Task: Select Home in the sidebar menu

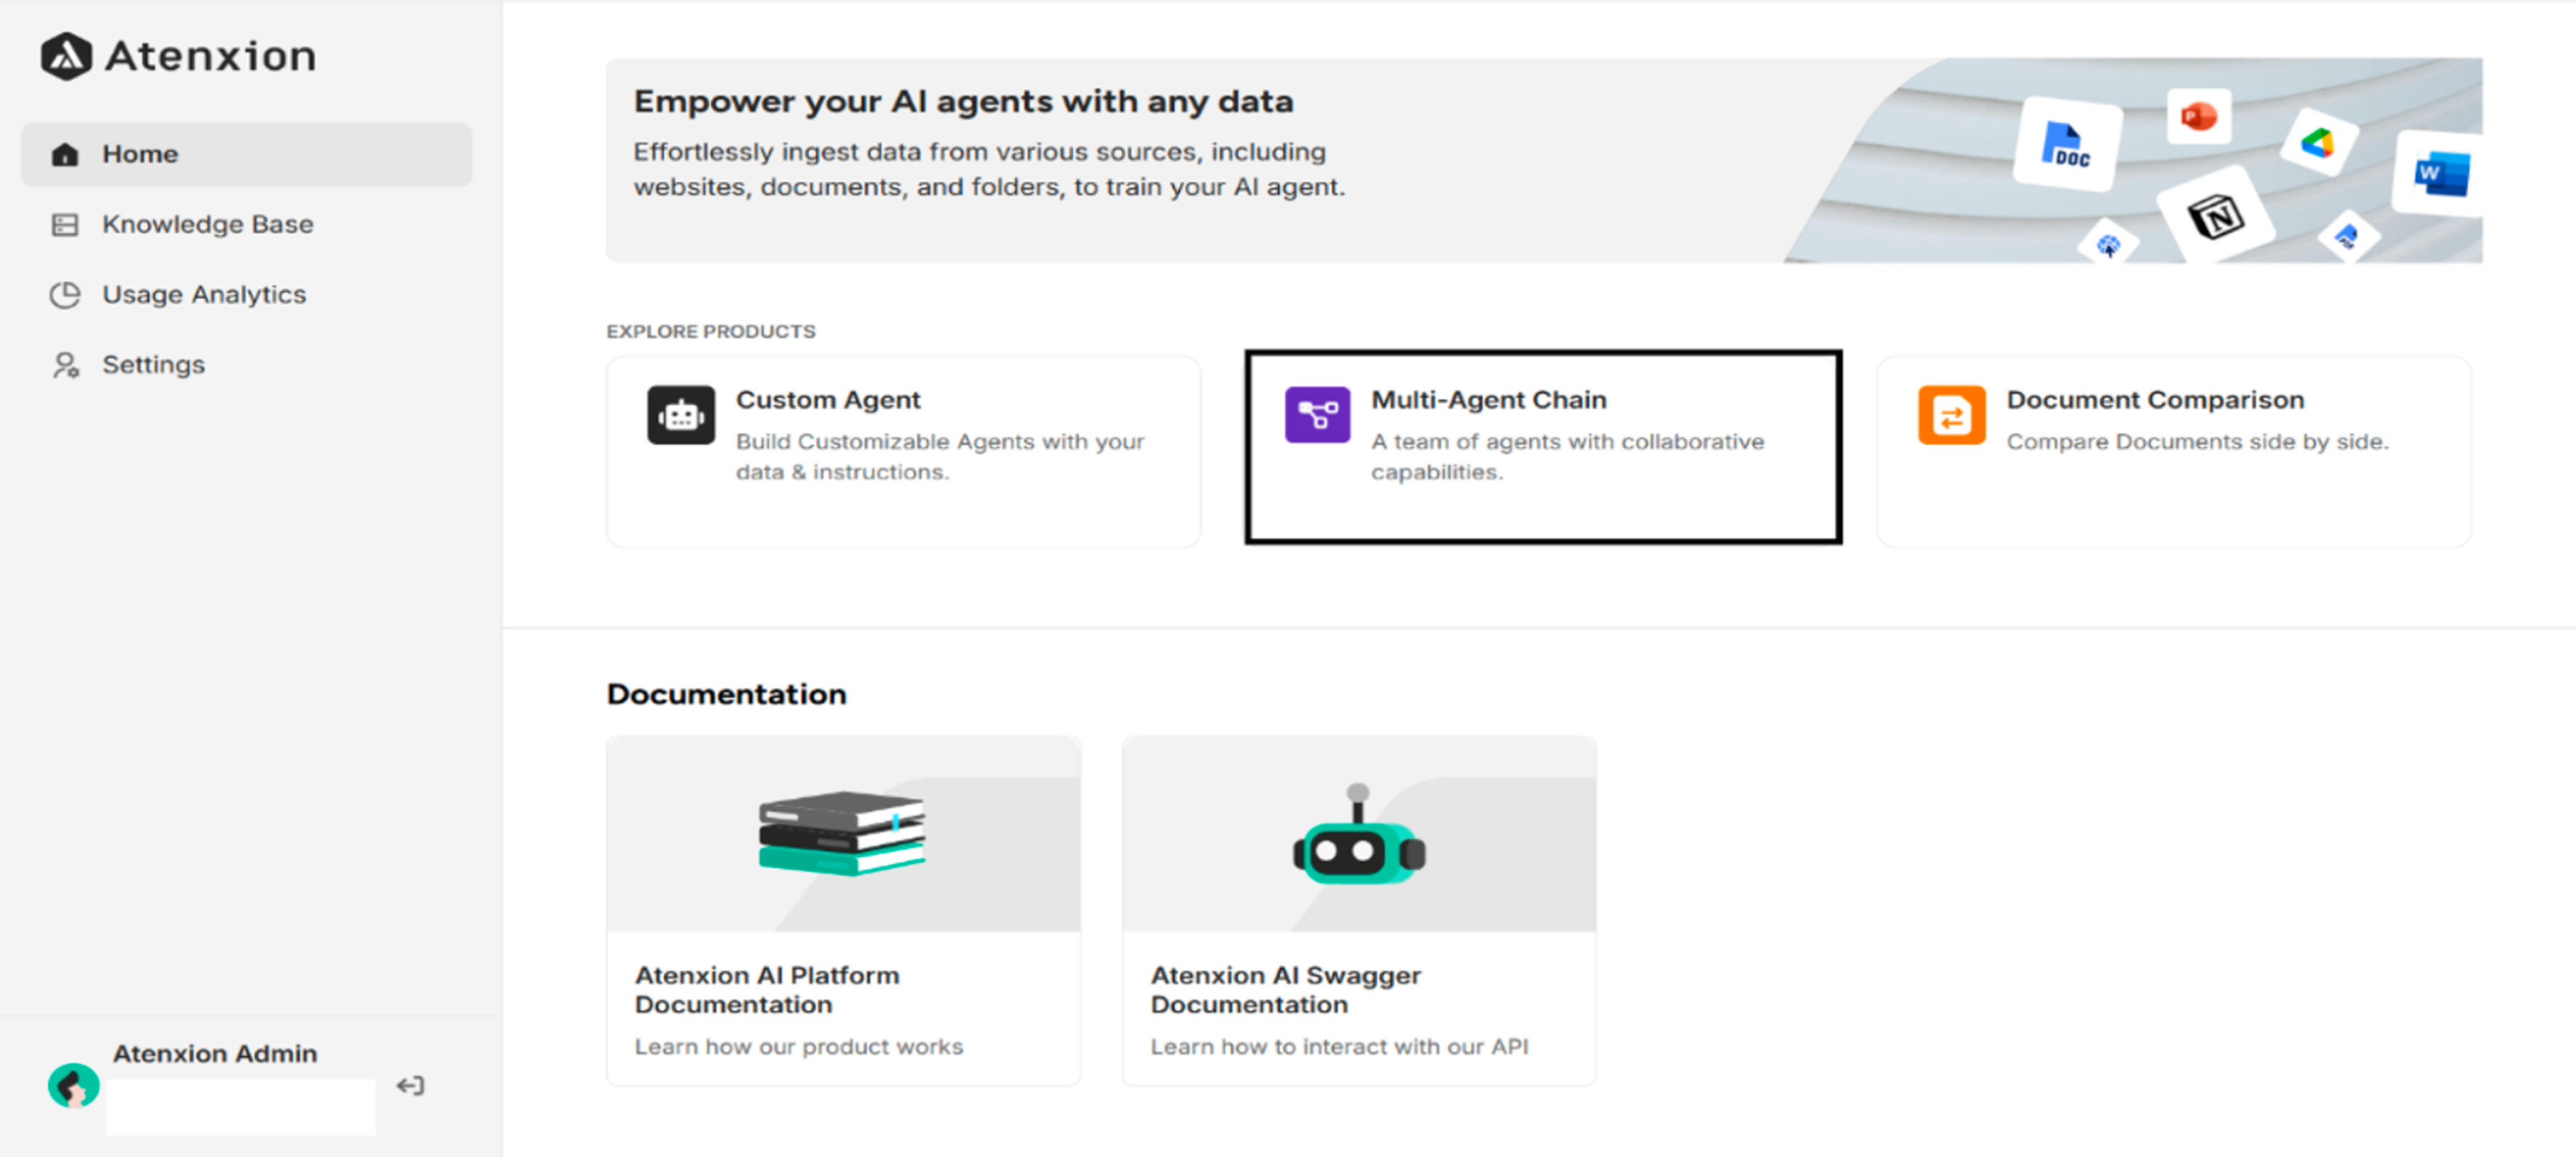Action: [x=139, y=153]
